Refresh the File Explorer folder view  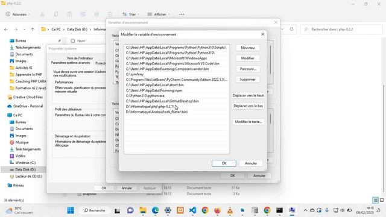click(291, 29)
